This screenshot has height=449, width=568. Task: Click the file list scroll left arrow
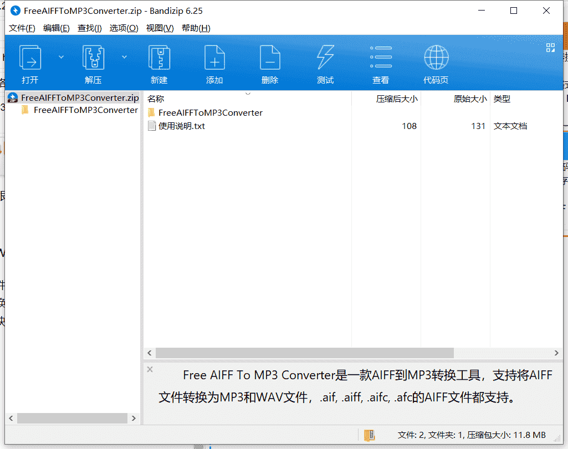coord(150,353)
